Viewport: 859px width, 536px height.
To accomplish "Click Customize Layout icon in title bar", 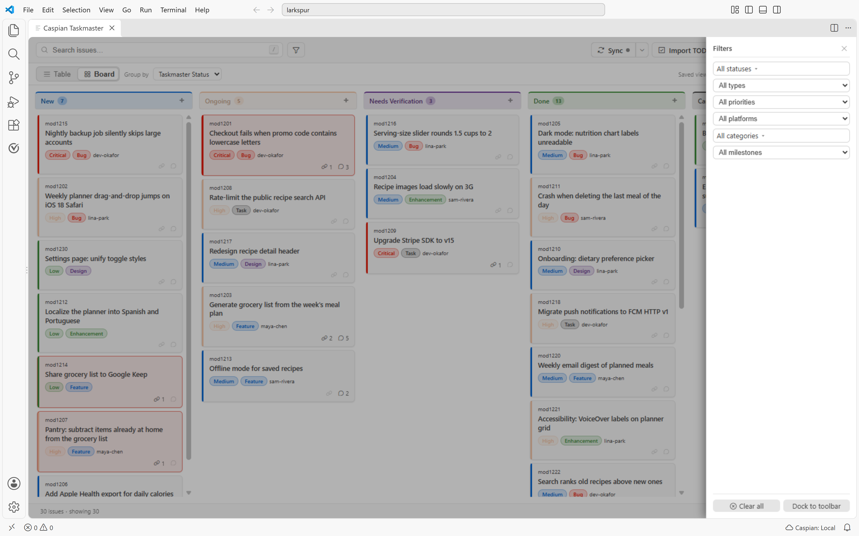I will click(735, 10).
